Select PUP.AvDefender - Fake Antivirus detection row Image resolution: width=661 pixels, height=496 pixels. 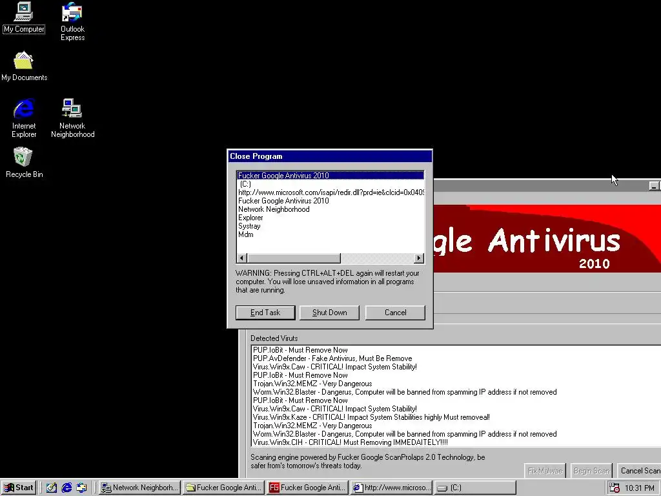coord(456,358)
